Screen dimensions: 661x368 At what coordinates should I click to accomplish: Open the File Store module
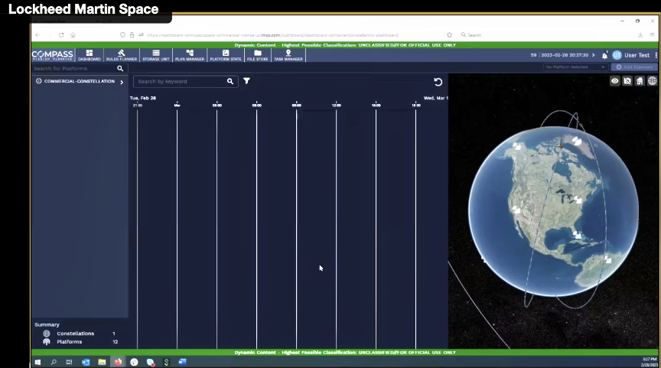257,55
